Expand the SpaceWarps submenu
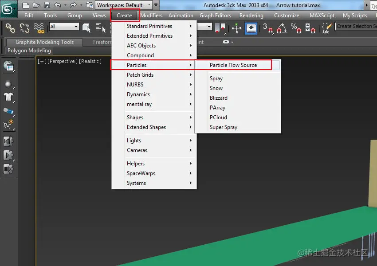Image resolution: width=377 pixels, height=266 pixels. tap(154, 173)
